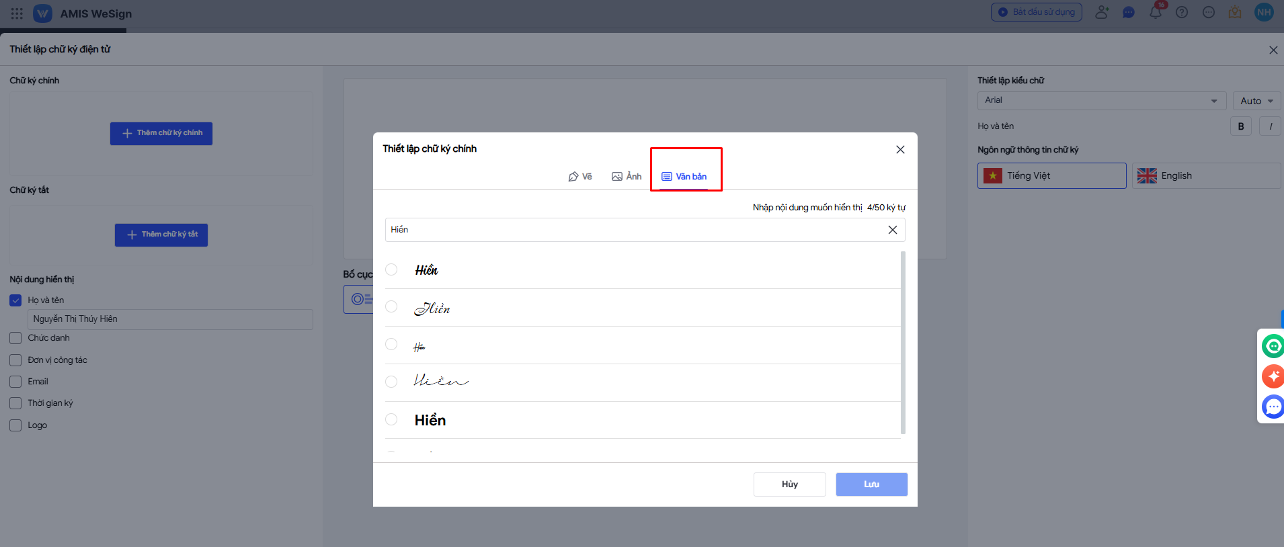The width and height of the screenshot is (1284, 547).
Task: Open the notifications bell
Action: click(1156, 12)
